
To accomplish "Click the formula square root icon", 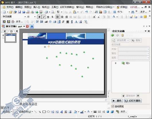I will point(96,12).
